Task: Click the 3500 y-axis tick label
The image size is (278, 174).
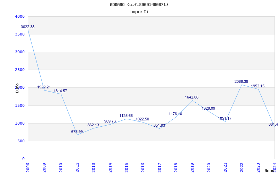Action: point(20,34)
